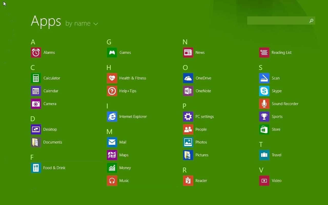Click the letter M group header
328x205 pixels.
coord(109,132)
